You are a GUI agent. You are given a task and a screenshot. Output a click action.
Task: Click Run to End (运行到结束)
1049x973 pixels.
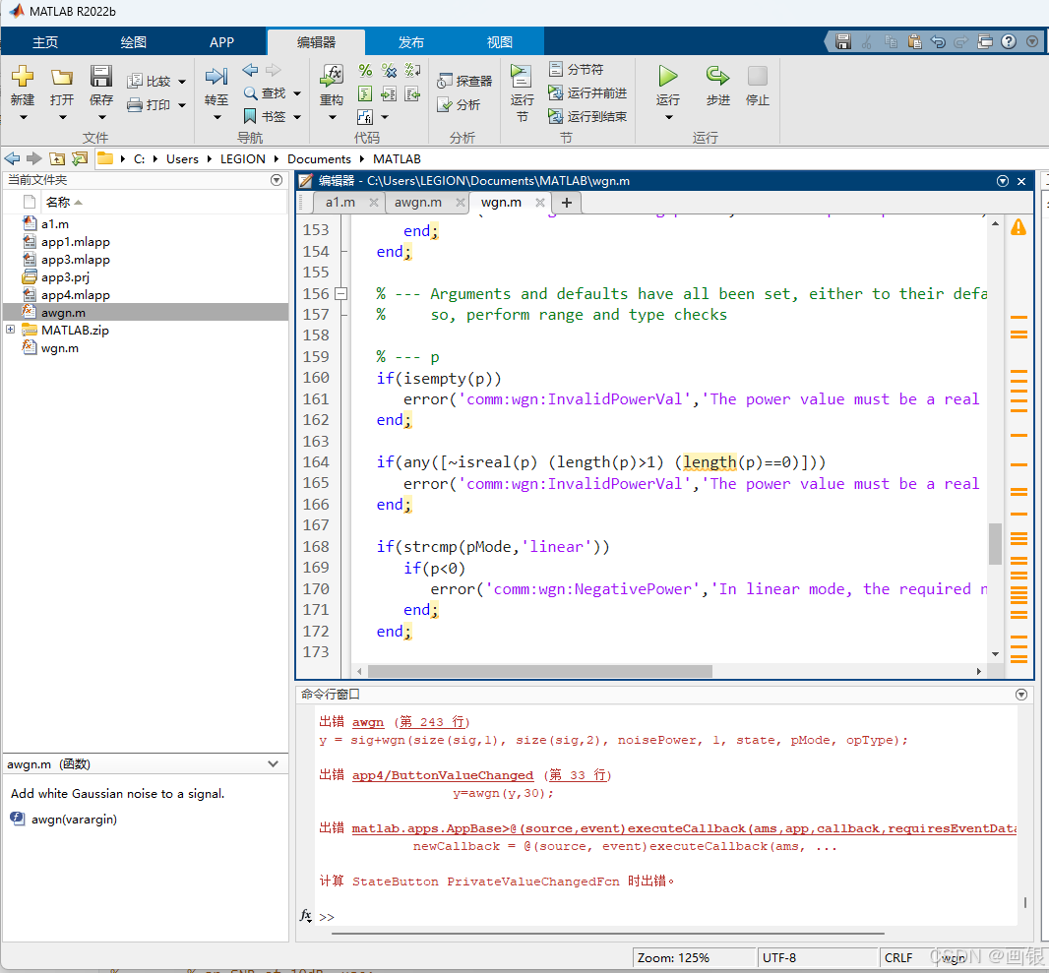point(588,116)
